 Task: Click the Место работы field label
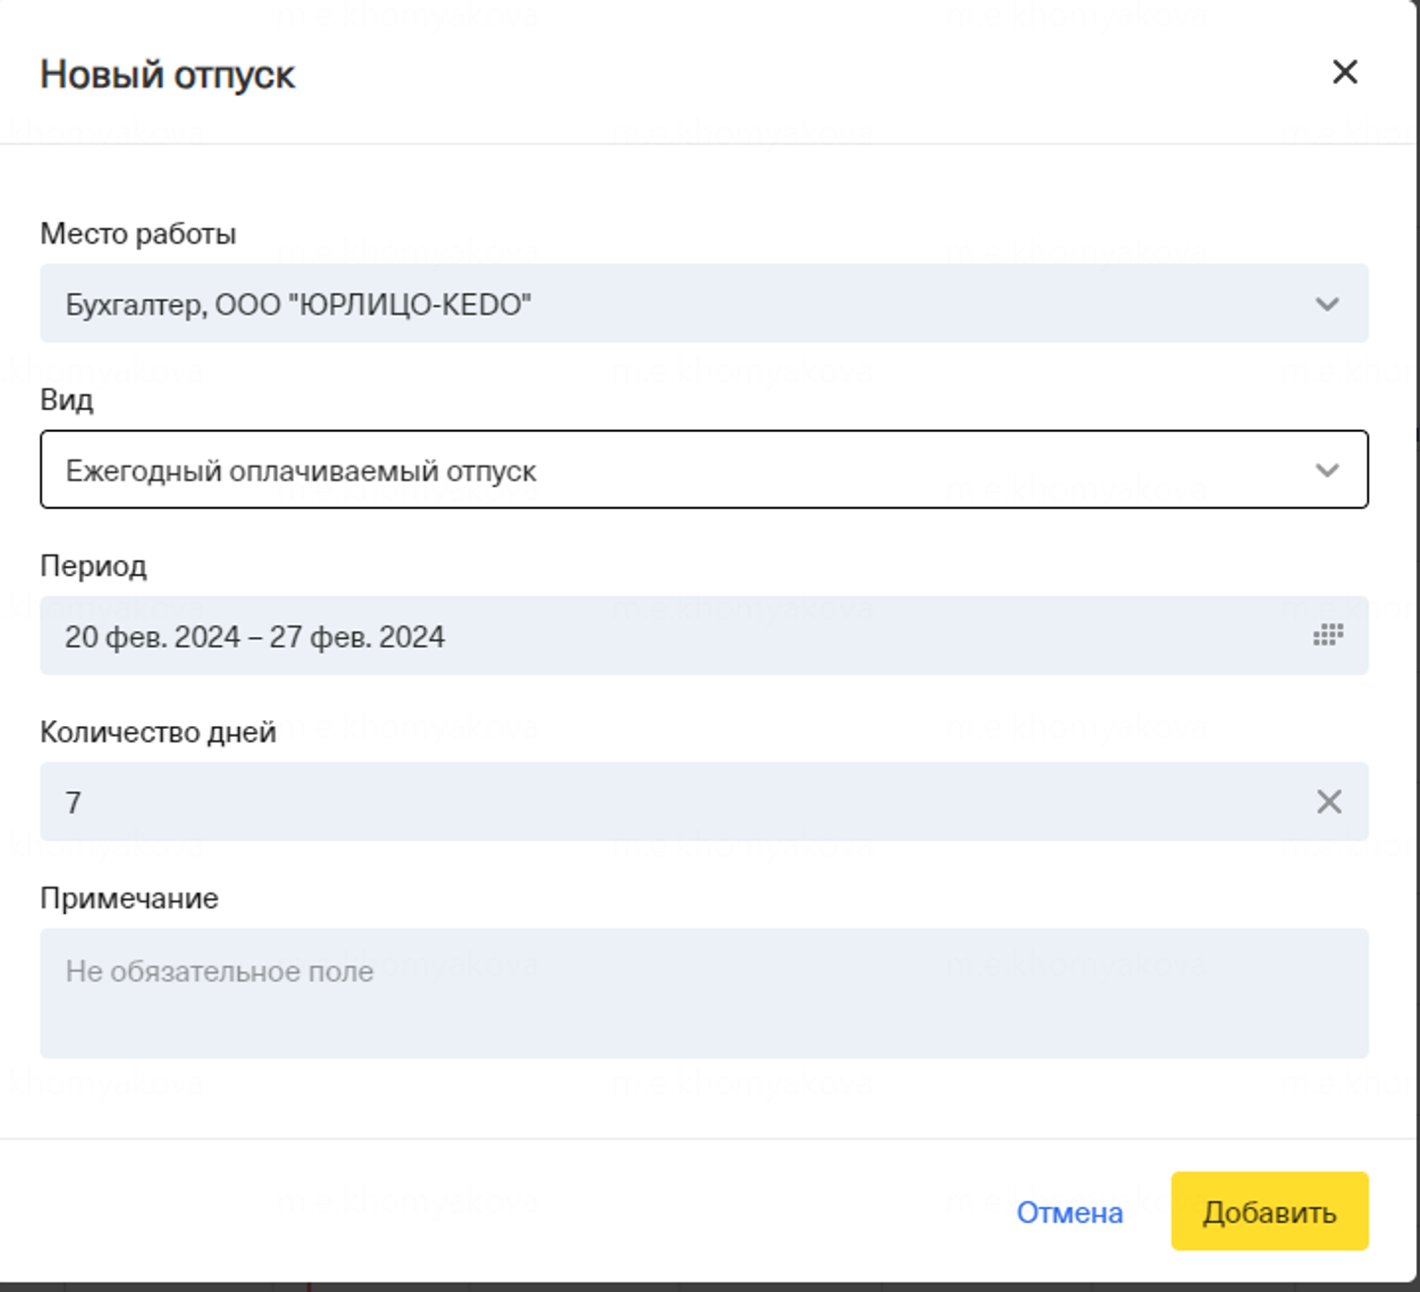(x=138, y=234)
